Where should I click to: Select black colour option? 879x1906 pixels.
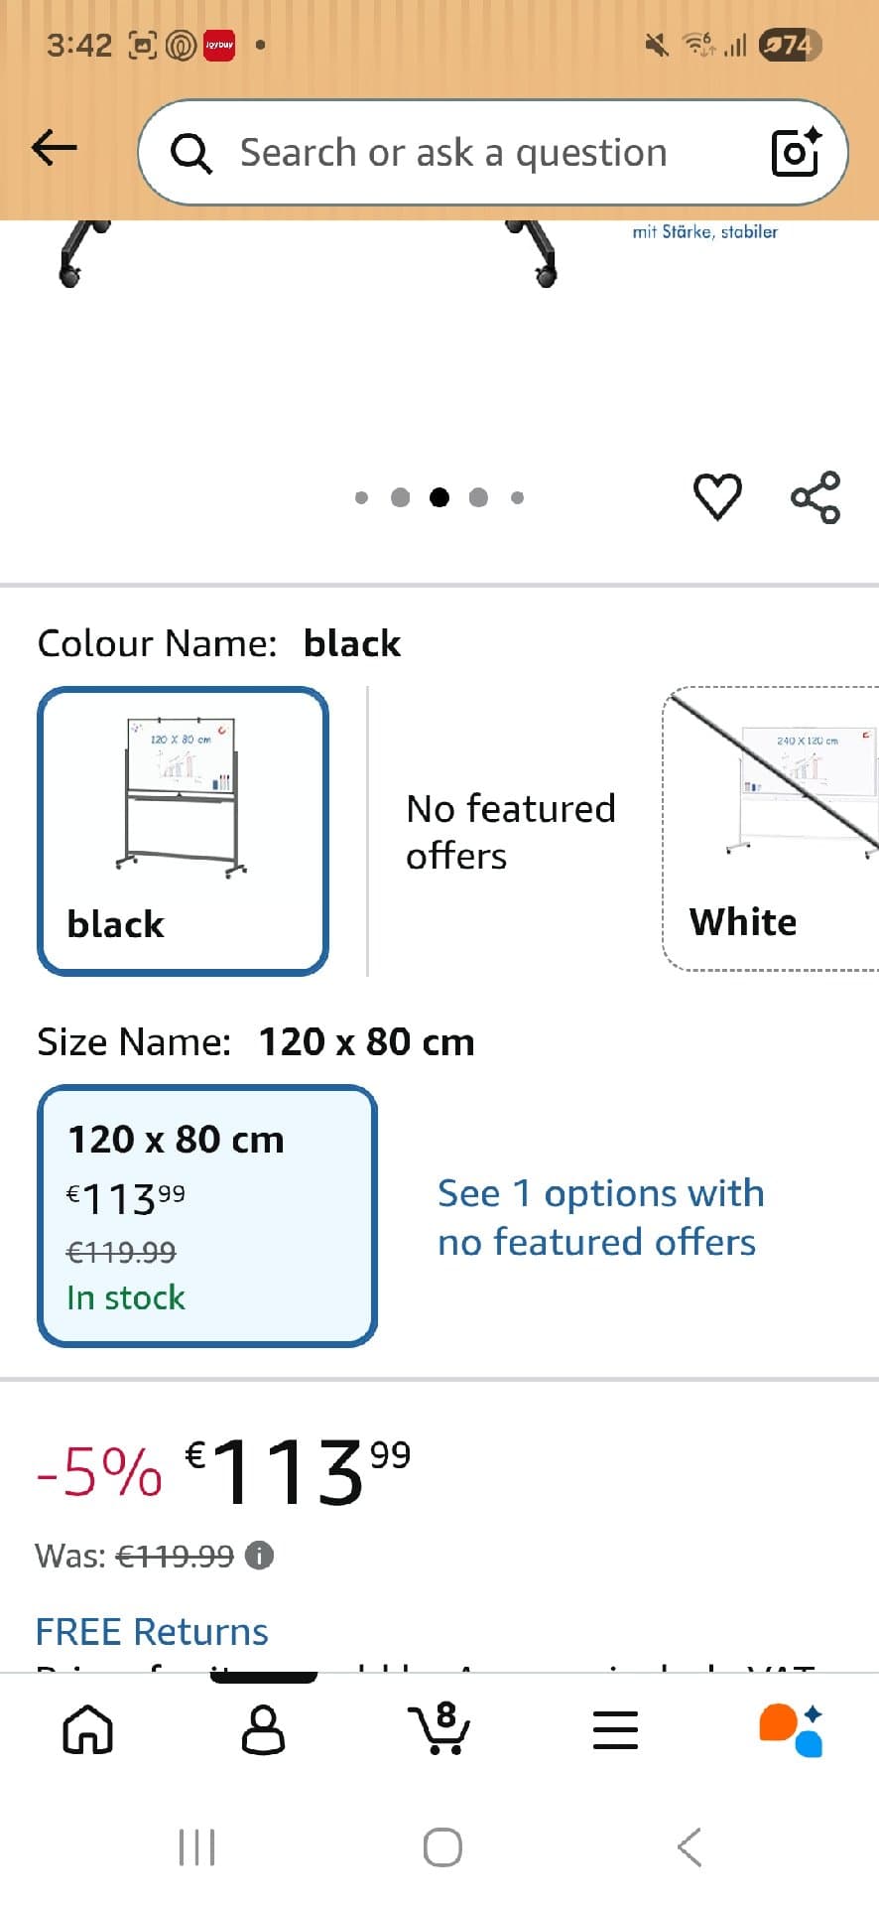coord(183,831)
